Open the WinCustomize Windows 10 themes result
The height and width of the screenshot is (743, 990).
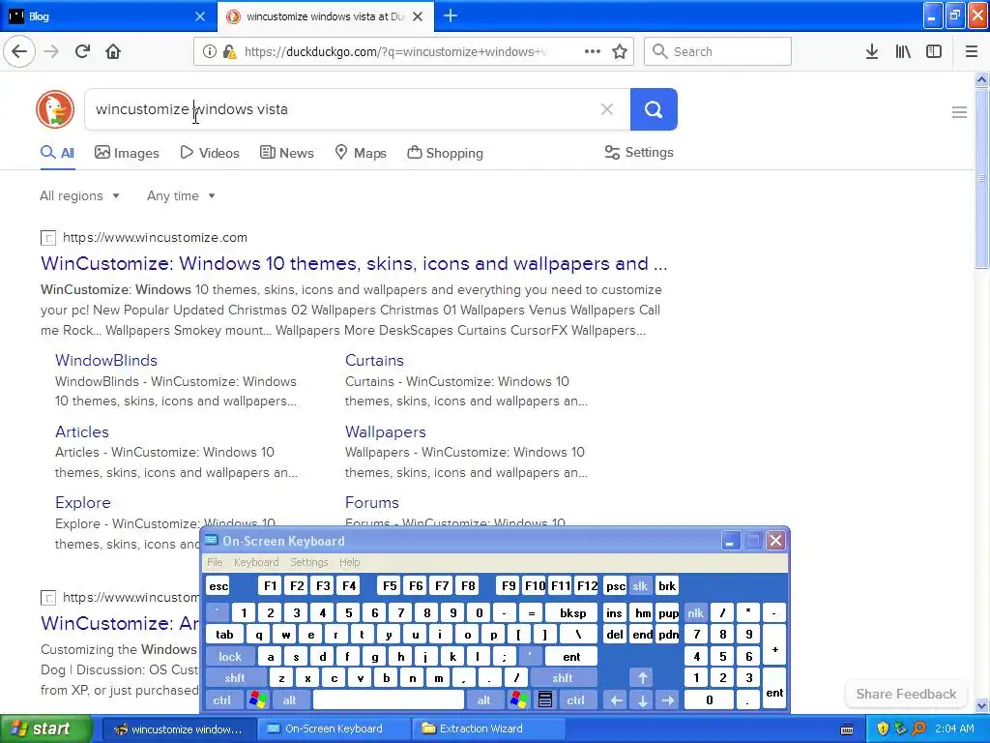tap(354, 263)
